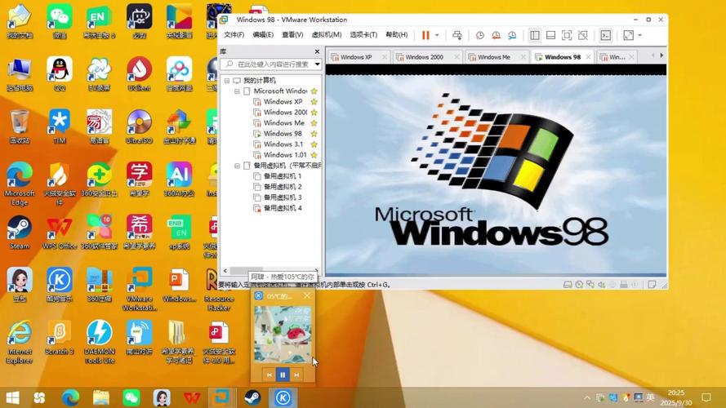Enter VMware full screen mode
The height and width of the screenshot is (408, 726).
point(567,35)
